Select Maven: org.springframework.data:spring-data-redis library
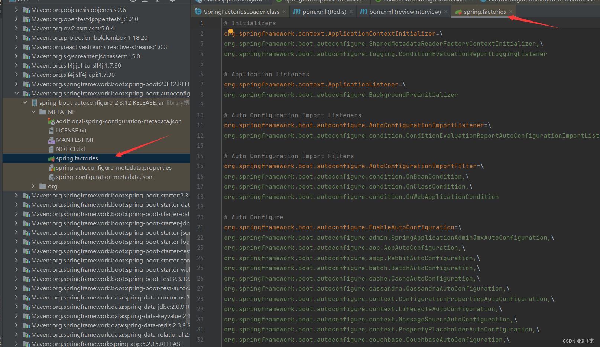The image size is (600, 347). coord(111,325)
